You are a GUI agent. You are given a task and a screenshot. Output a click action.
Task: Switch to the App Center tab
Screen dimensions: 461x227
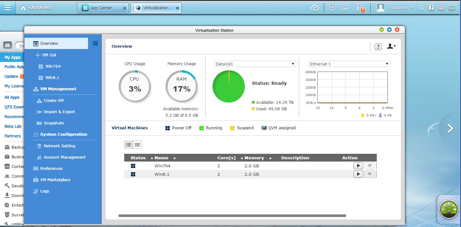[x=103, y=8]
